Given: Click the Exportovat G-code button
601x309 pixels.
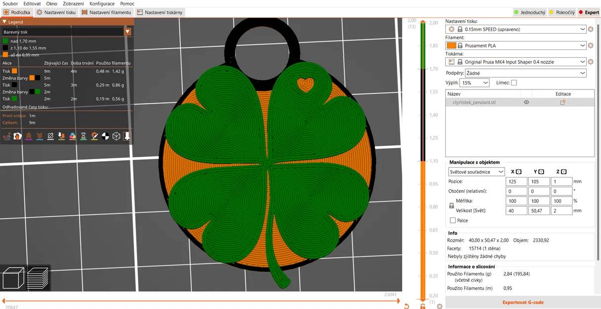Looking at the screenshot, I should (x=523, y=302).
